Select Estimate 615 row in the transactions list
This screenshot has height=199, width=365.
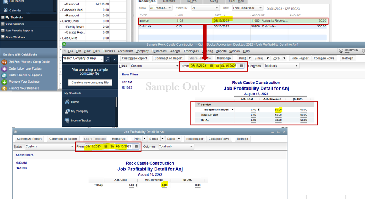pos(233,27)
